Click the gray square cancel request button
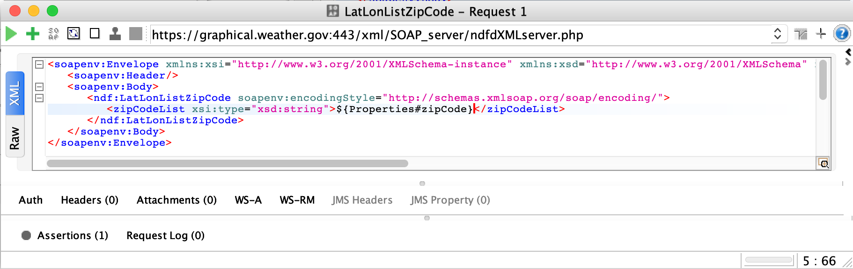This screenshot has height=269, width=853. (x=136, y=34)
